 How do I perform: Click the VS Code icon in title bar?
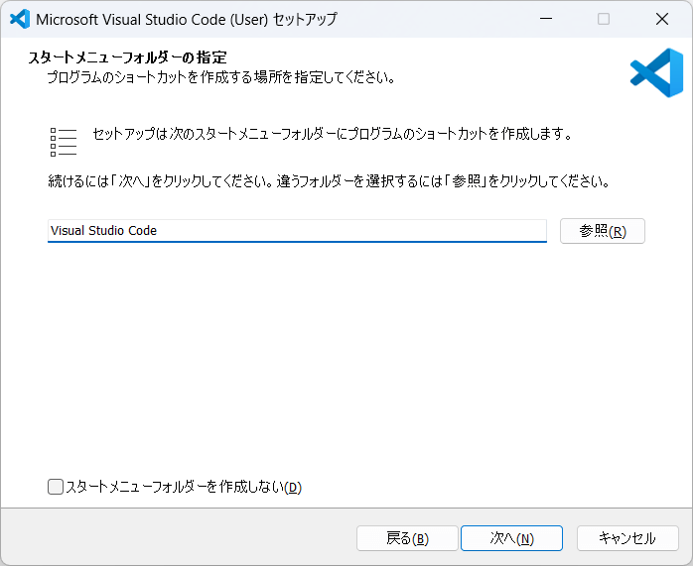(x=19, y=19)
